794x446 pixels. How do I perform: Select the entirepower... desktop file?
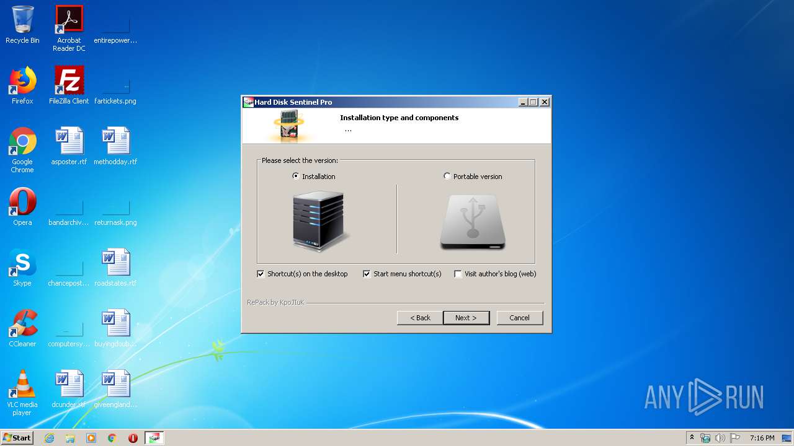[115, 28]
